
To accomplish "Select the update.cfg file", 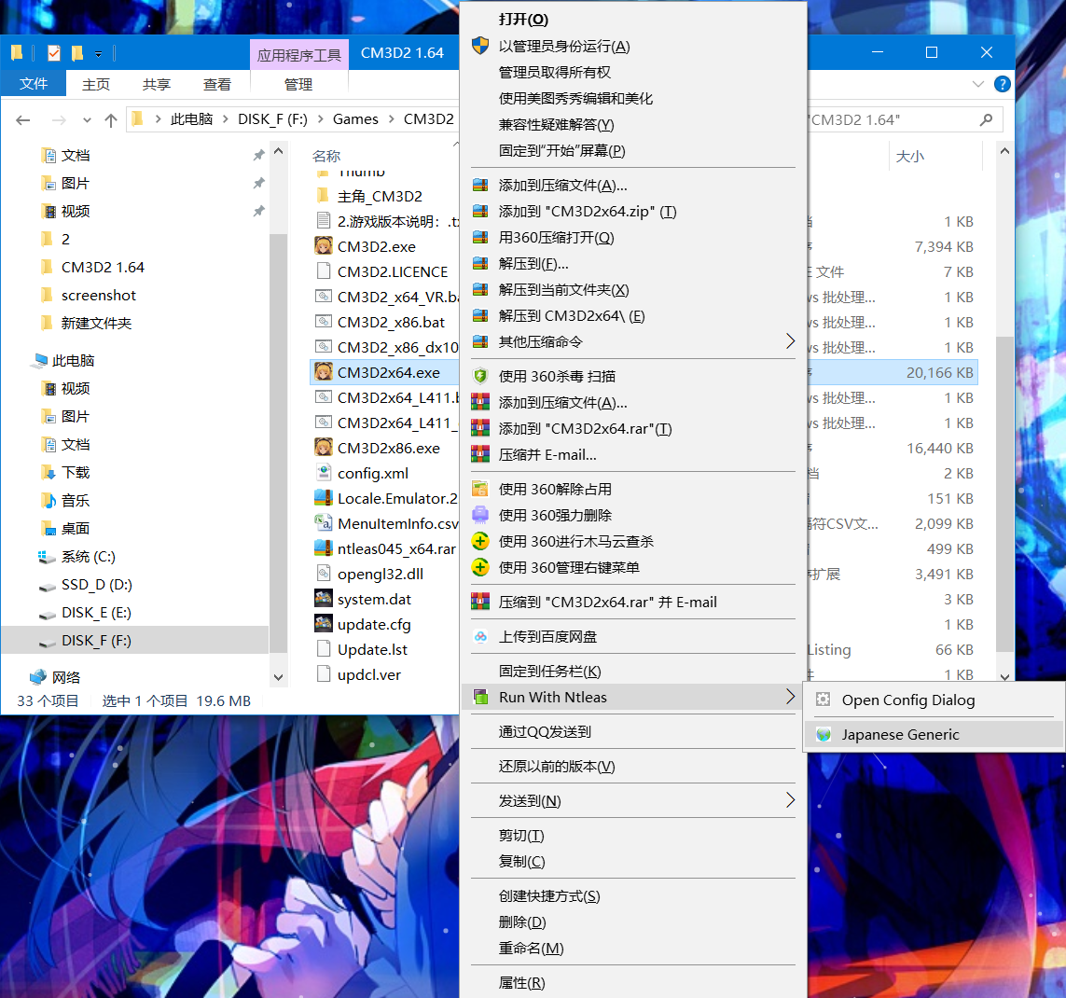I will coord(374,624).
